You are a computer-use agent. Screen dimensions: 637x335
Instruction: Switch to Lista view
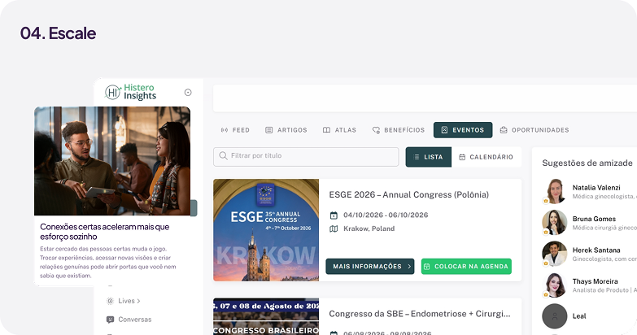pos(428,157)
